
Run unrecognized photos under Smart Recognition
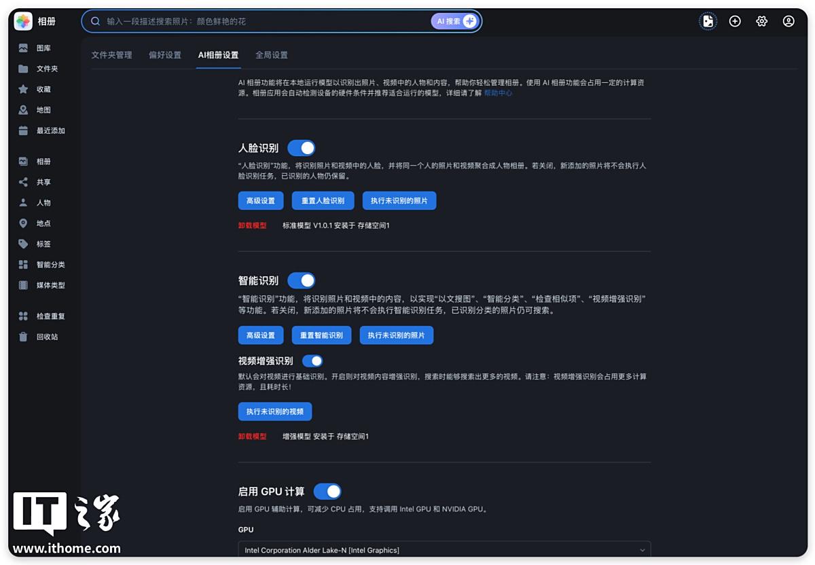pos(397,335)
